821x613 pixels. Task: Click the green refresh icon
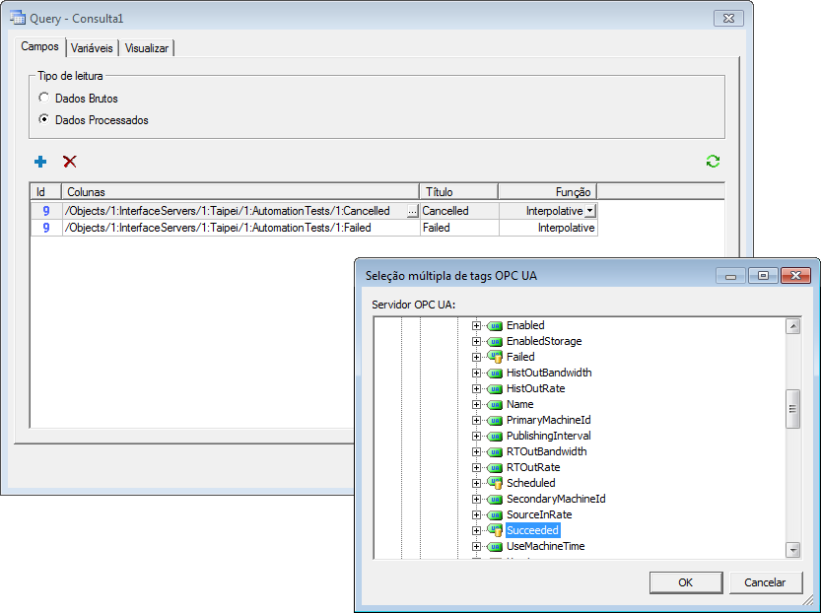[x=713, y=162]
